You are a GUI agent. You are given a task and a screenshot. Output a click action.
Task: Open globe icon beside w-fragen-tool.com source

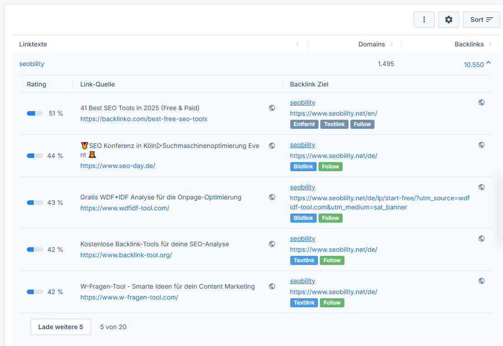coord(272,286)
